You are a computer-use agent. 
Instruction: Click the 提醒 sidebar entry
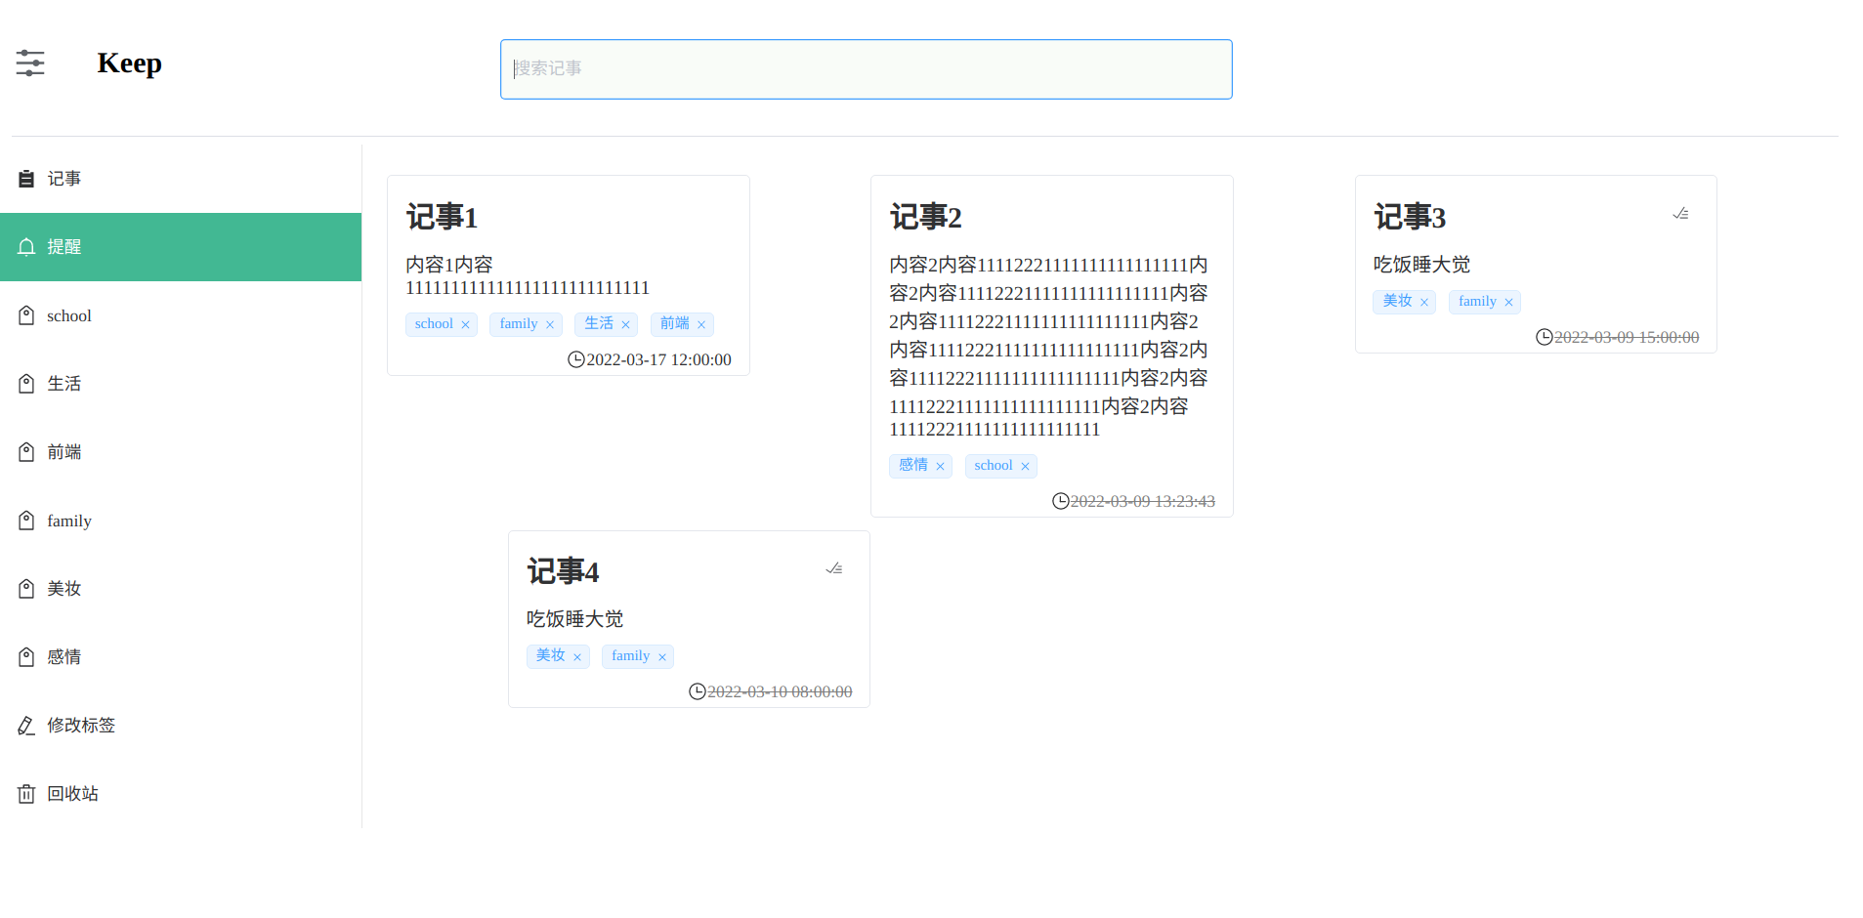coord(64,246)
